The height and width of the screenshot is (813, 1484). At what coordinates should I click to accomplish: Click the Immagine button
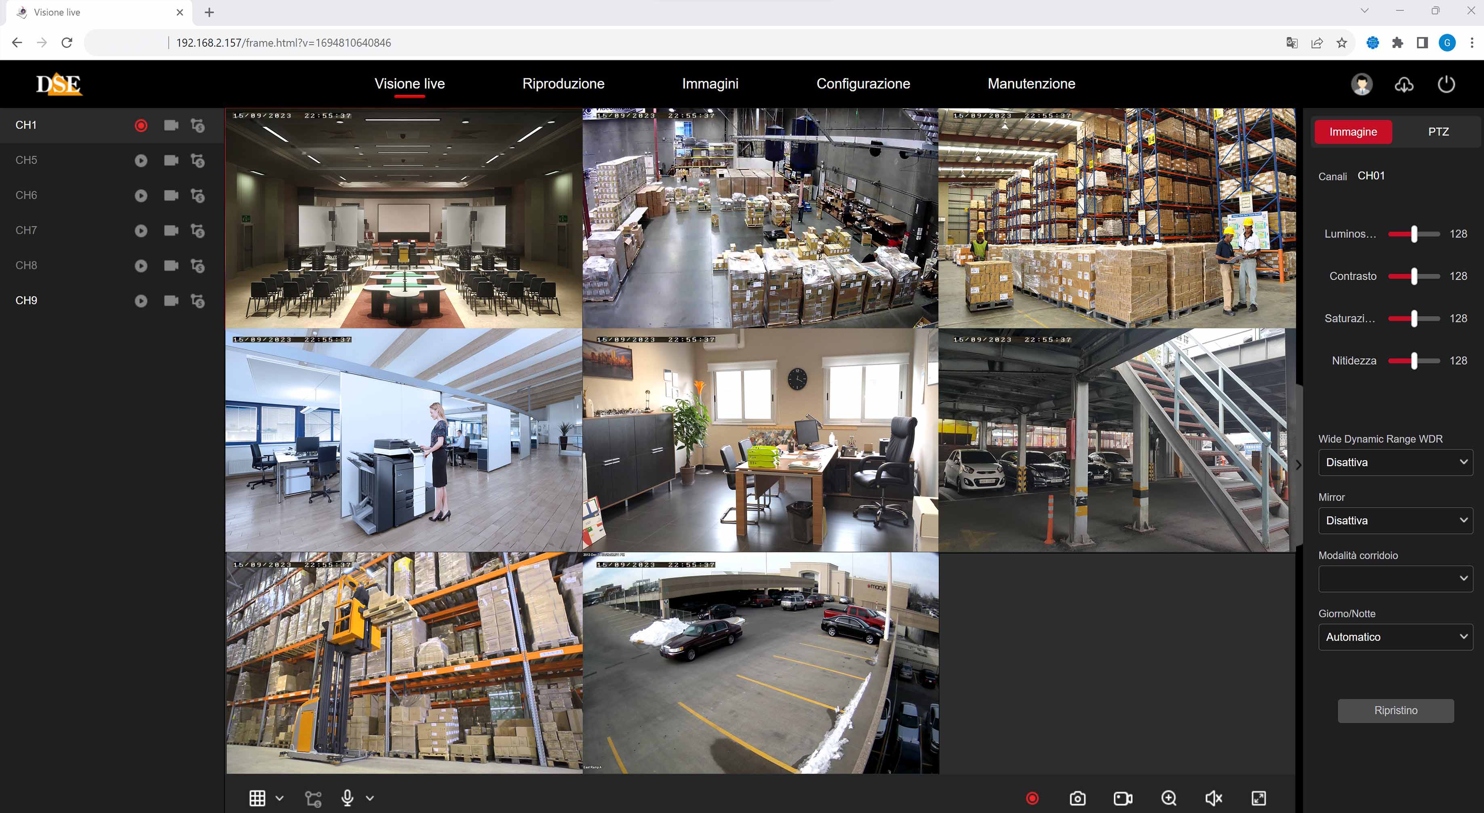point(1353,131)
